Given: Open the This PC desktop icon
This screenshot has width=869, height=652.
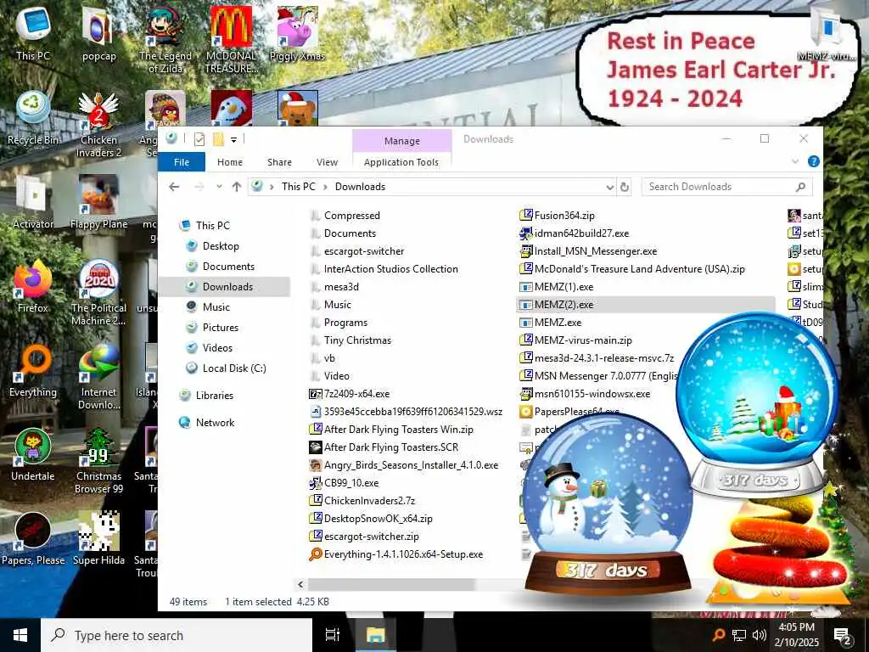Looking at the screenshot, I should point(33,33).
